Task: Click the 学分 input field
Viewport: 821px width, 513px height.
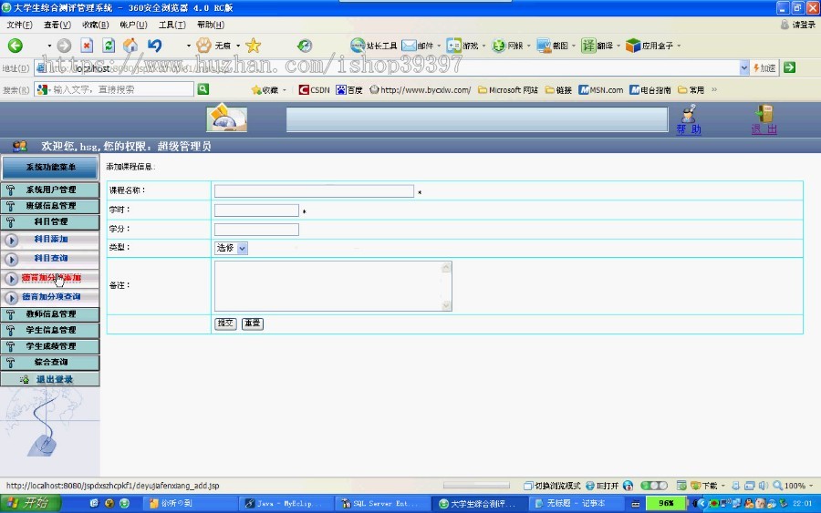Action: [256, 229]
